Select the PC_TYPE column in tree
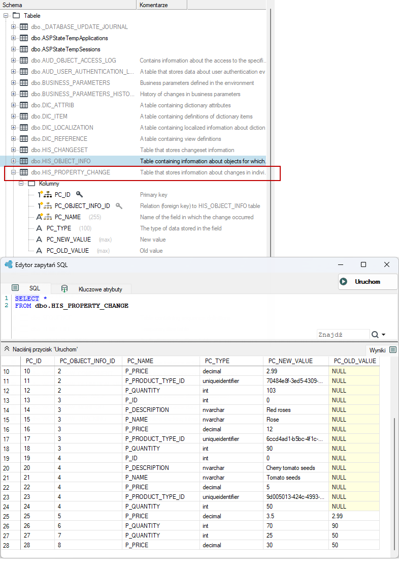The image size is (399, 563). [x=59, y=228]
